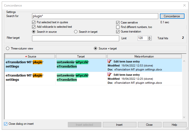Image resolution: width=190 pixels, height=131 pixels.
Task: Toggle the Guess translation checkbox
Action: click(118, 31)
